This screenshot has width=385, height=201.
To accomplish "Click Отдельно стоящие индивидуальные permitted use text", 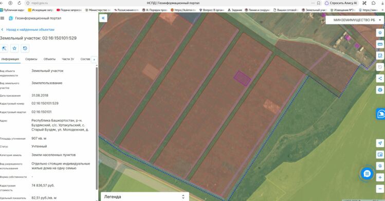I will pyautogui.click(x=61, y=166).
